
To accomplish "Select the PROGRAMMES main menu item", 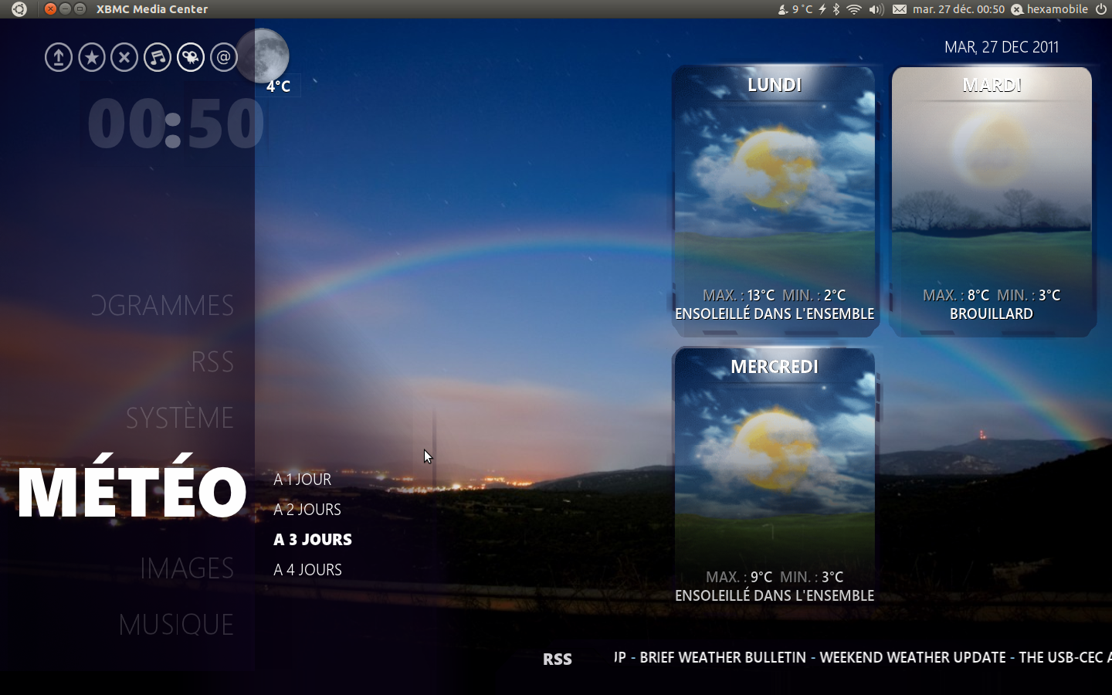I will pyautogui.click(x=162, y=305).
